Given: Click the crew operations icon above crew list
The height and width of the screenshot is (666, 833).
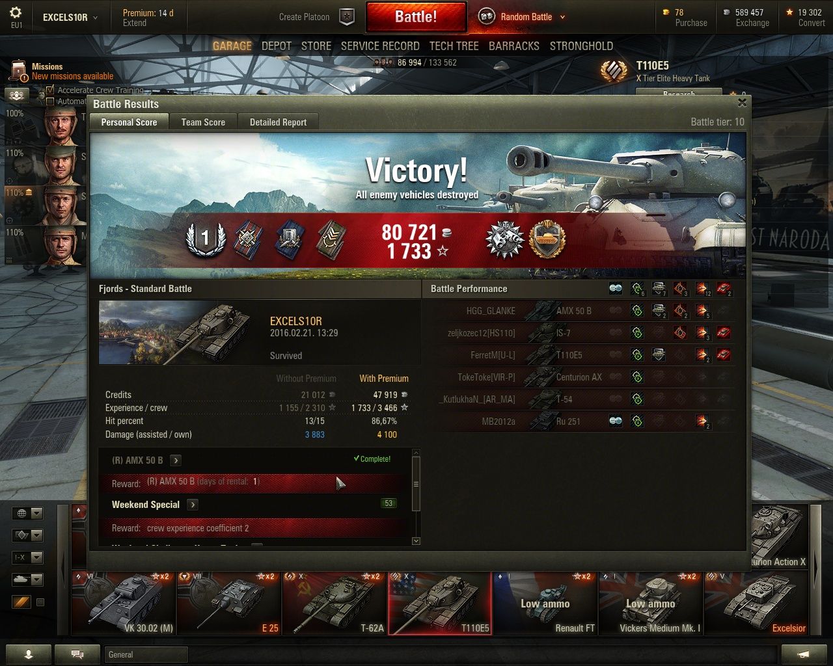Looking at the screenshot, I should point(17,95).
